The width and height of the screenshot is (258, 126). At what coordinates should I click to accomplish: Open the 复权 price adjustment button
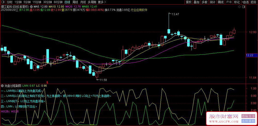click(189, 2)
